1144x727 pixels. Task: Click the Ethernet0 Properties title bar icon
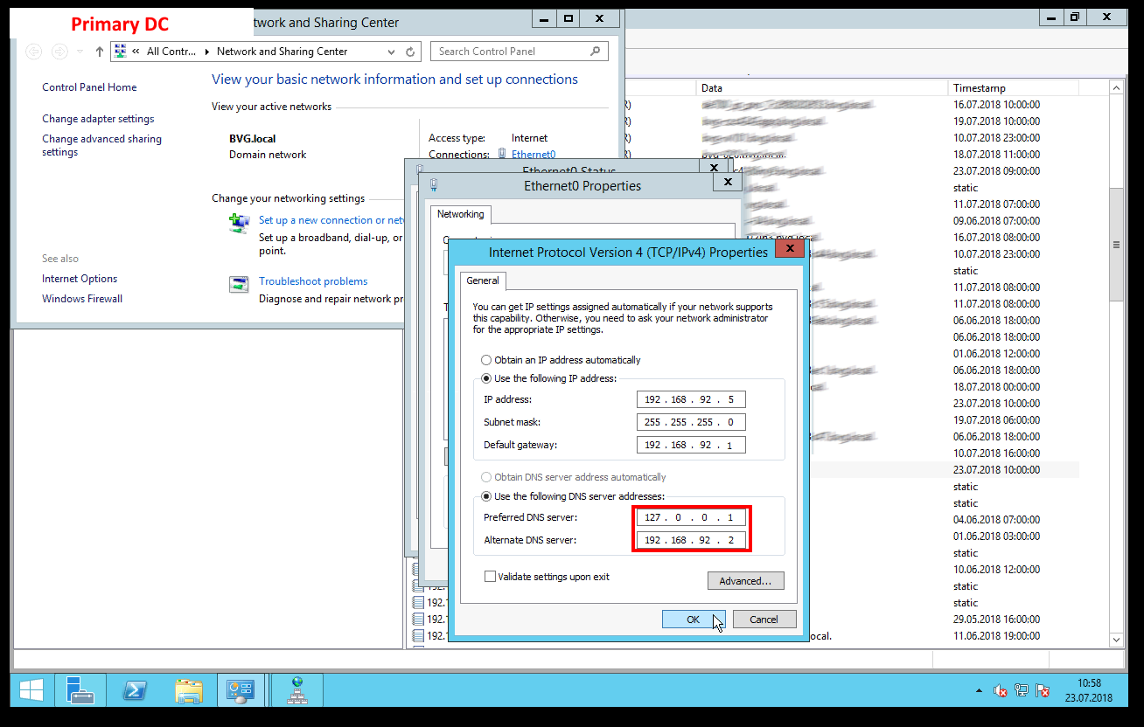433,185
